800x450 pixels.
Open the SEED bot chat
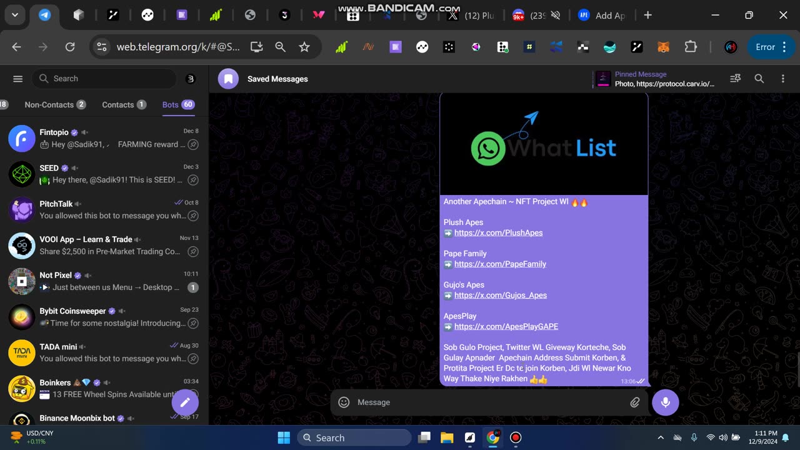pos(104,174)
